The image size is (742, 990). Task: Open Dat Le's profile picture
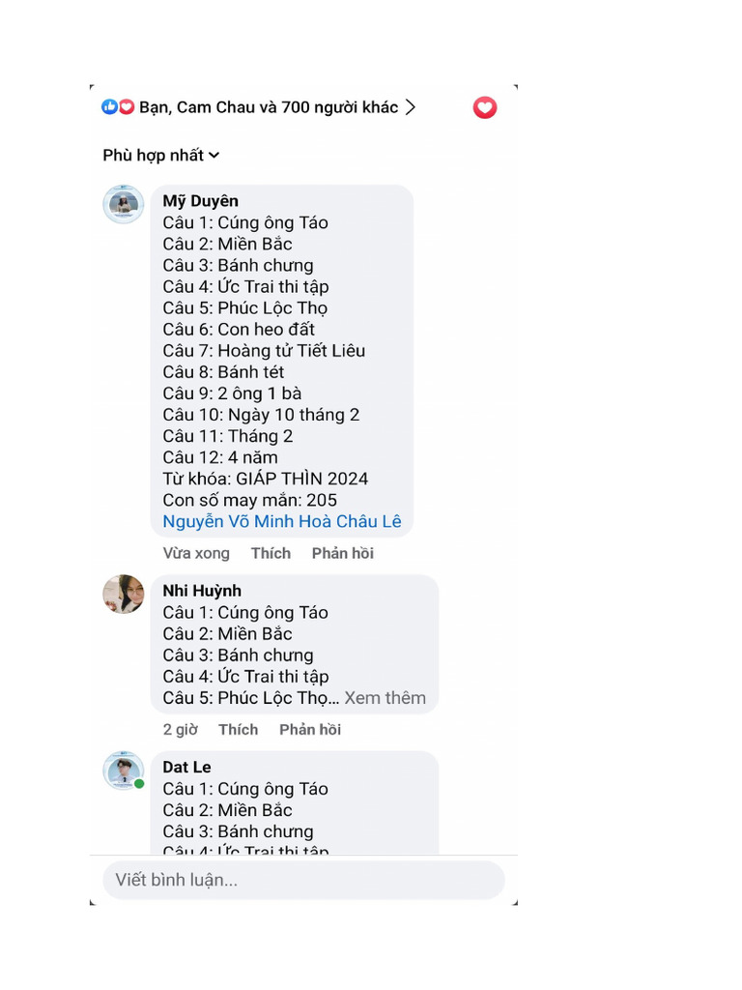coord(124,771)
